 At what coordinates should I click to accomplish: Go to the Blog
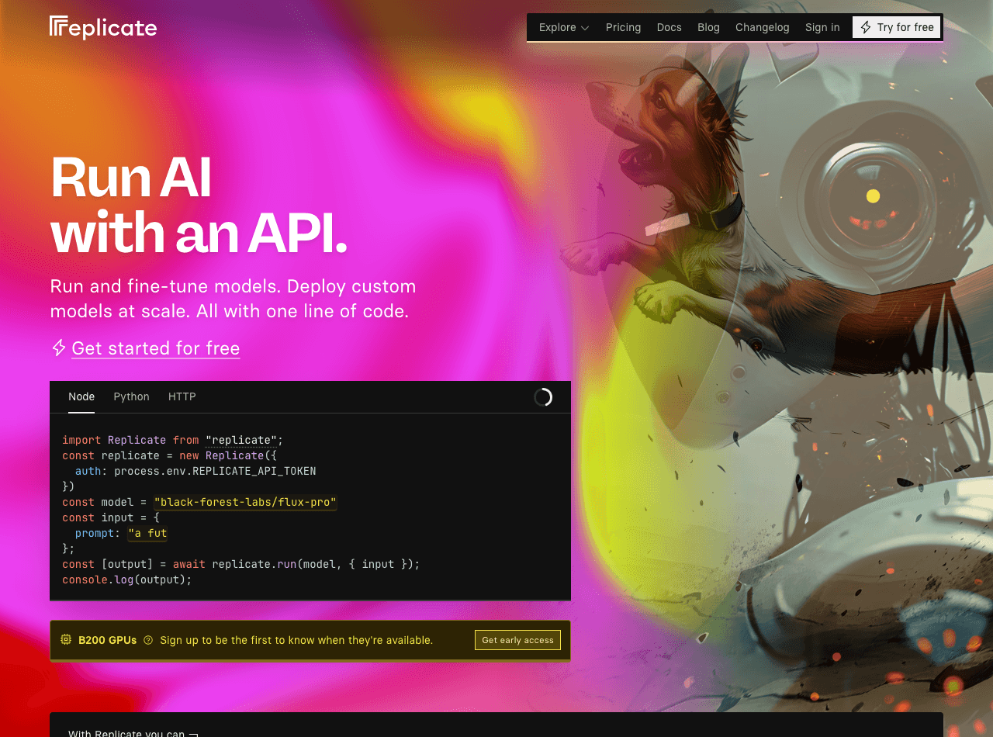(708, 27)
